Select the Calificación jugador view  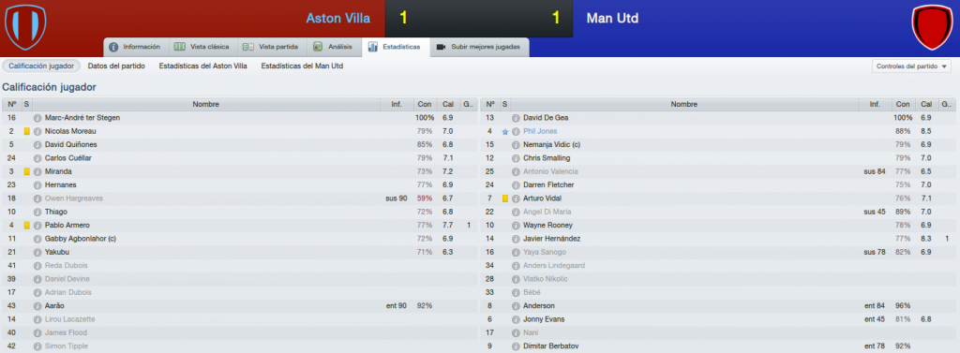pyautogui.click(x=41, y=66)
